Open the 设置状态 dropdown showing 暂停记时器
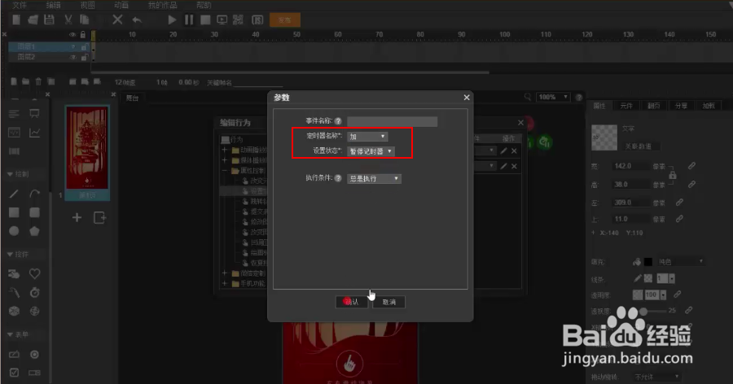This screenshot has width=733, height=384. tap(371, 151)
